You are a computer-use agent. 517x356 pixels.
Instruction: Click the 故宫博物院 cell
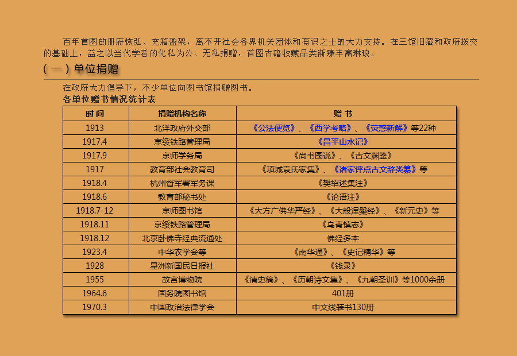click(x=182, y=280)
